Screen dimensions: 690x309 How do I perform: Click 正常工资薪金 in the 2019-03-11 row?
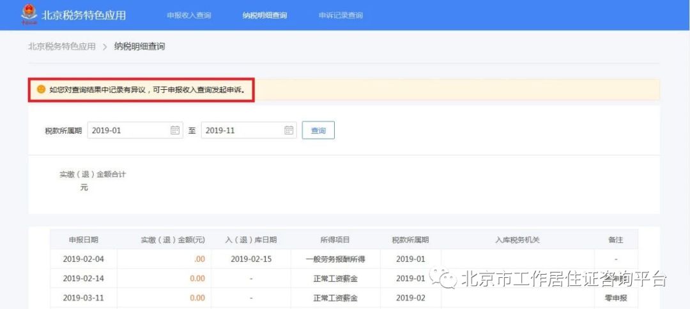[335, 298]
